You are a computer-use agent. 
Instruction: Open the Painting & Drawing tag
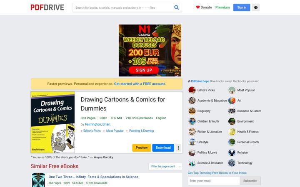[x=141, y=131]
